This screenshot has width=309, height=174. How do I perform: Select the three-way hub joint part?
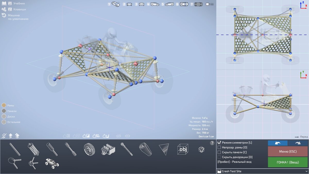(33, 163)
